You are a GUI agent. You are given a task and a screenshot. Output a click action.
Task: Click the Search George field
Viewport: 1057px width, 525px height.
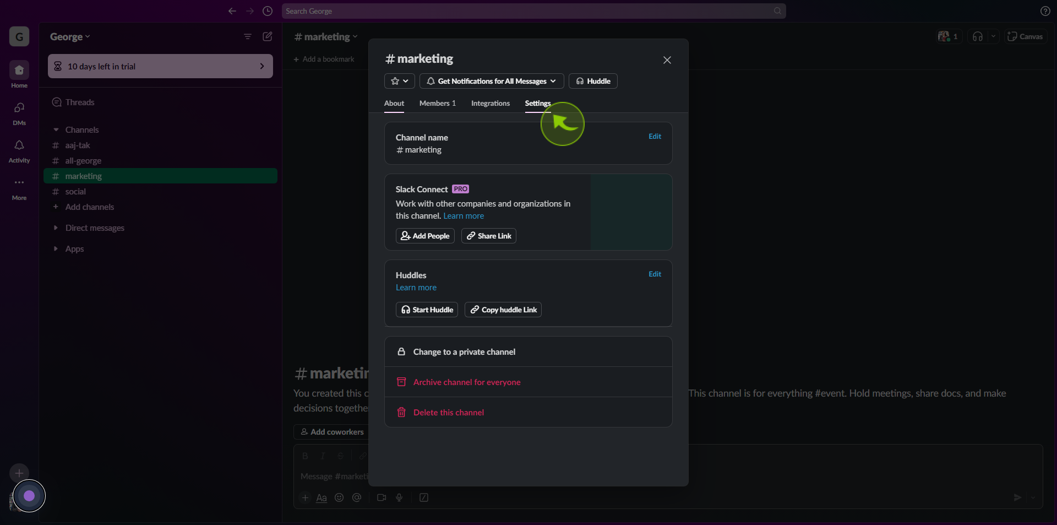pos(534,11)
